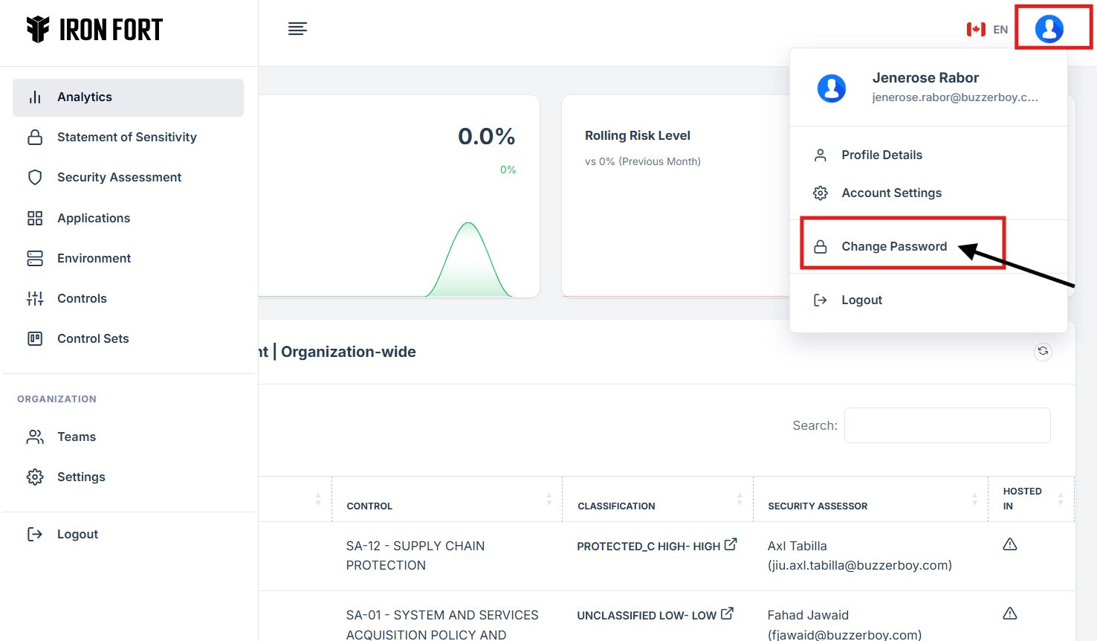This screenshot has height=641, width=1097.
Task: Open external link icon next to UNCLASSIFIED LOW
Action: coord(727,613)
